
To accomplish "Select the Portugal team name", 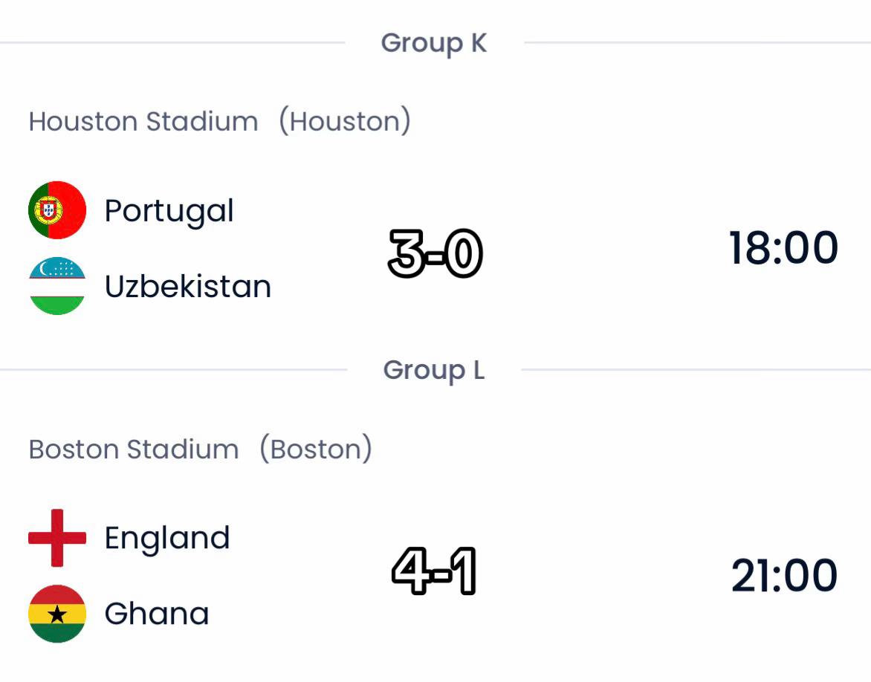I will tap(169, 211).
